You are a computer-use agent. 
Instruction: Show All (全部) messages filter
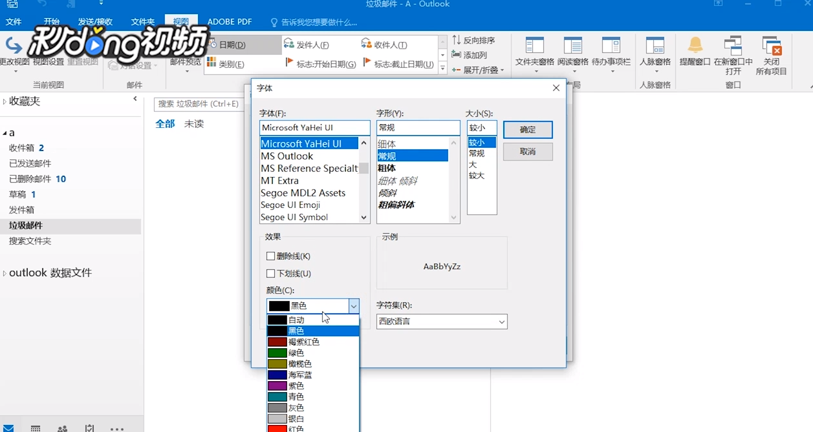pyautogui.click(x=165, y=123)
